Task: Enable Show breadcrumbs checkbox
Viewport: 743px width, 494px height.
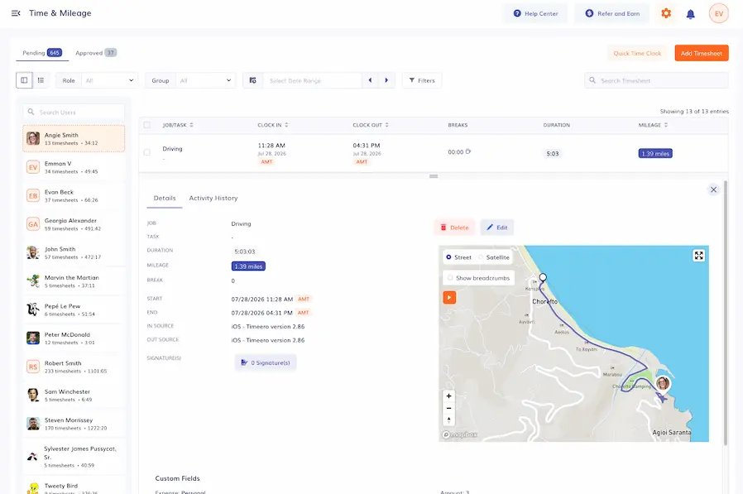Action: click(x=450, y=278)
